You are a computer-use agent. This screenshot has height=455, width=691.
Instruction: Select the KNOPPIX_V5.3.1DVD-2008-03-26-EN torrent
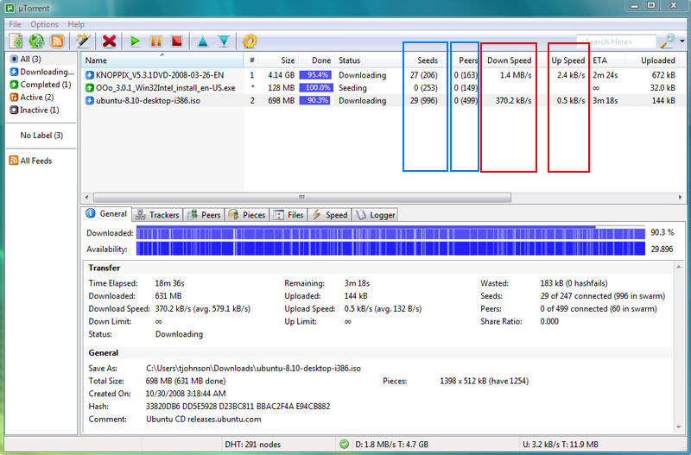[x=160, y=75]
